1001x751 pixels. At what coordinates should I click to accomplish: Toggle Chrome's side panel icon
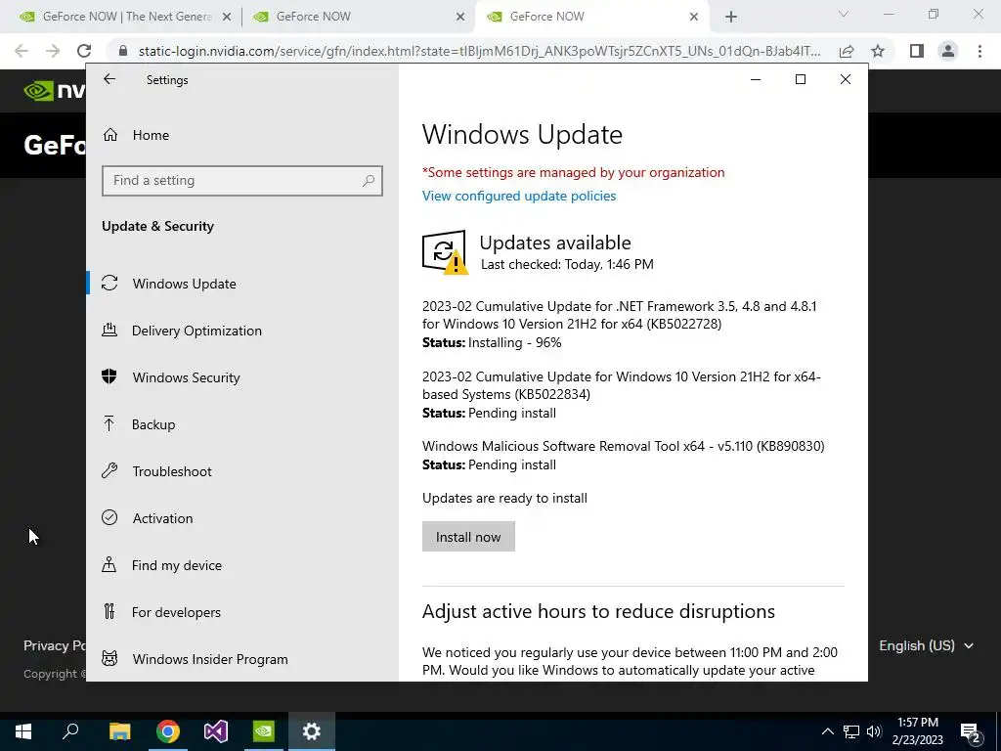(917, 51)
